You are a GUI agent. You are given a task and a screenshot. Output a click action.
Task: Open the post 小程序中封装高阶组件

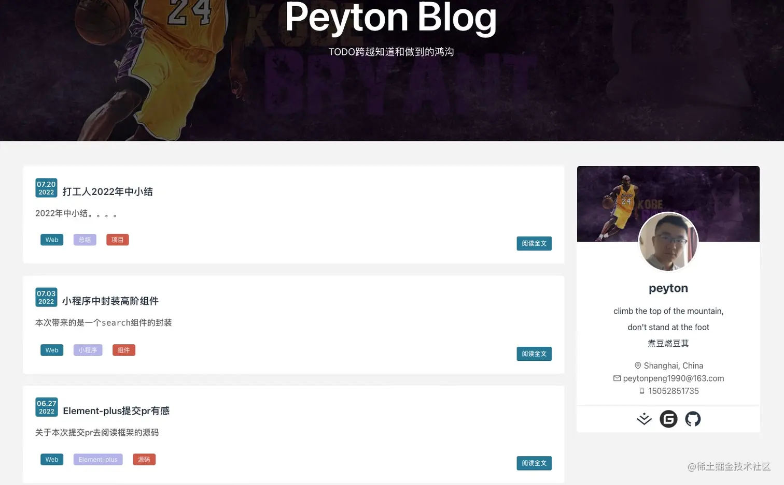(110, 301)
